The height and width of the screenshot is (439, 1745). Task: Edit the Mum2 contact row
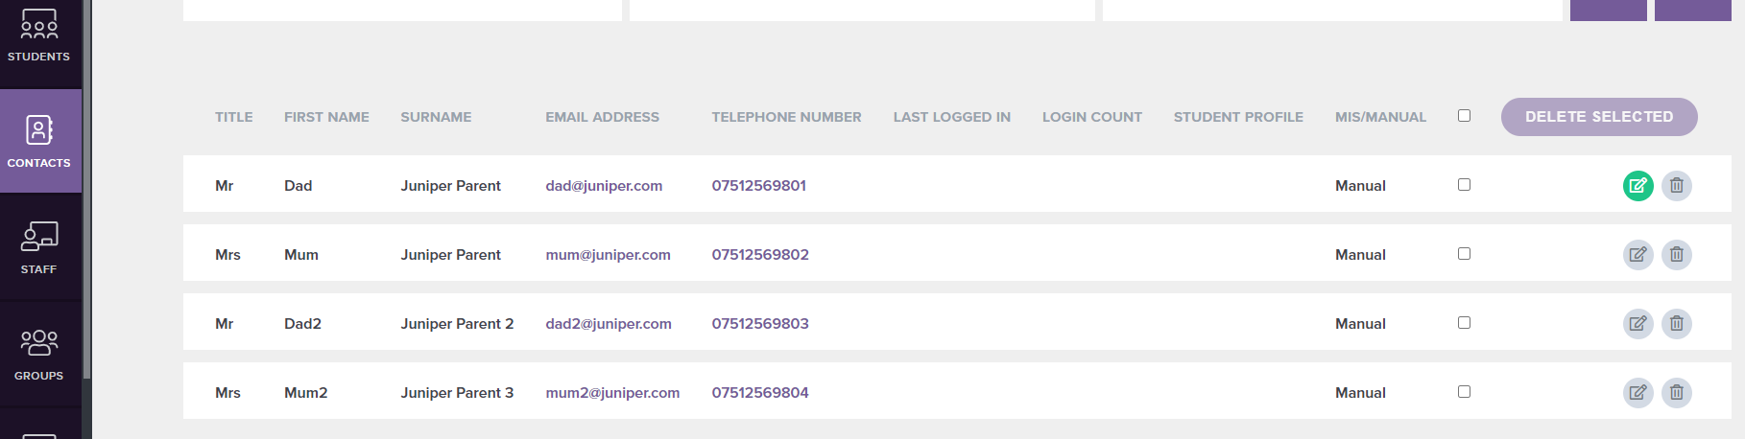[x=1637, y=393]
